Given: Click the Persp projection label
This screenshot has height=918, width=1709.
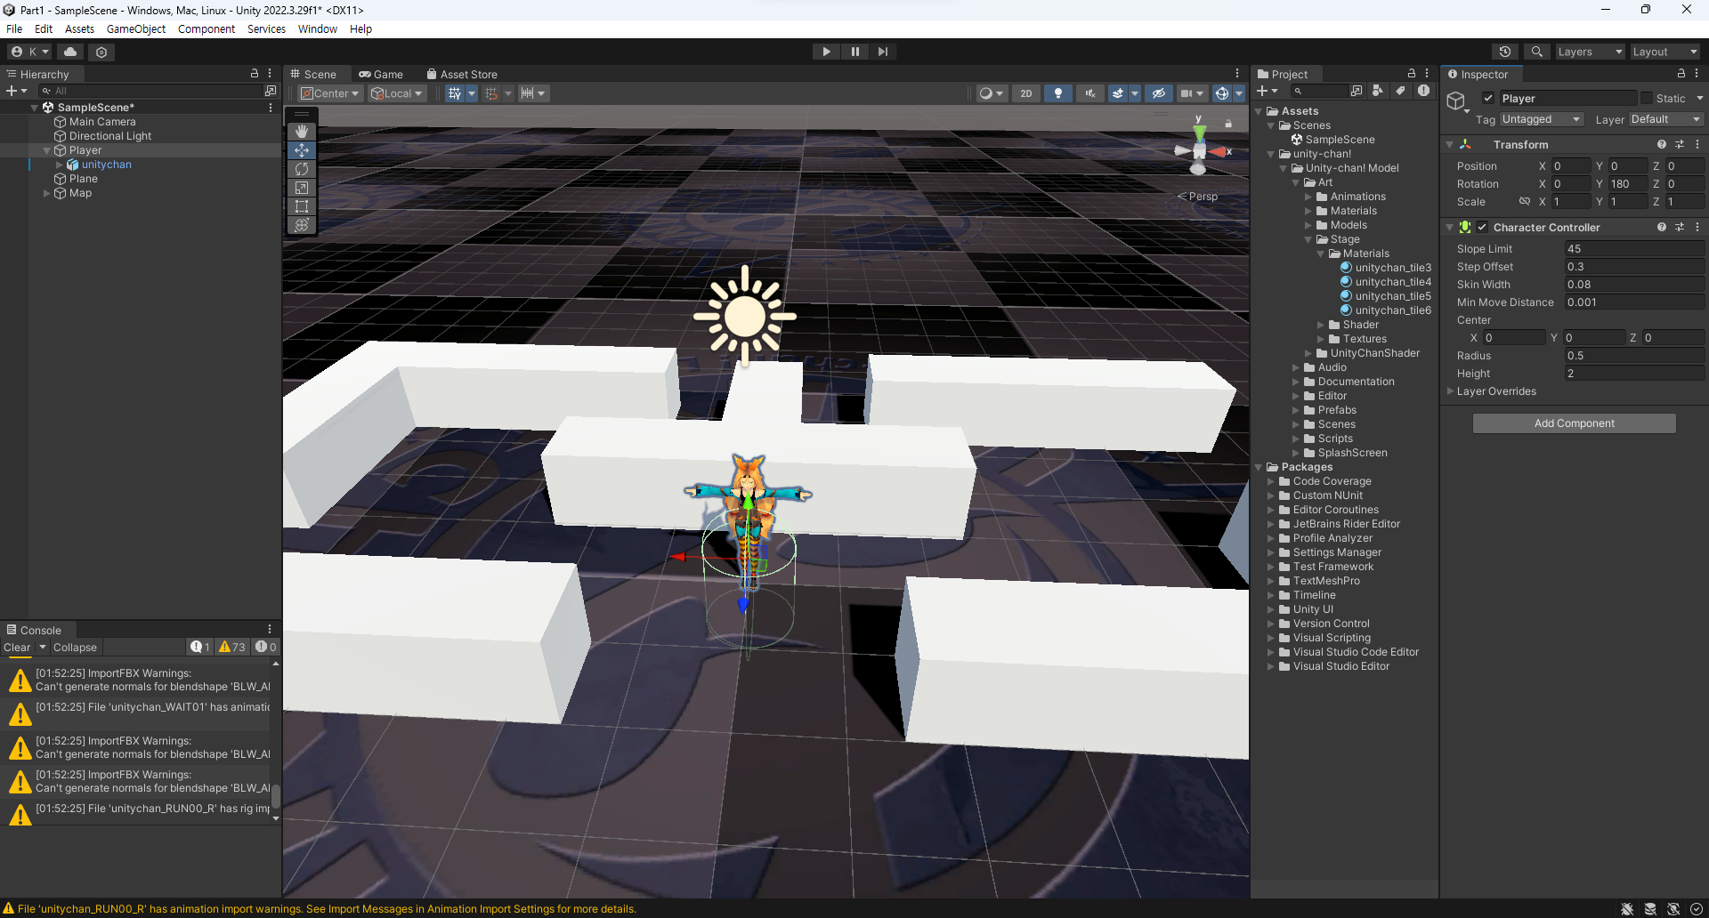Looking at the screenshot, I should point(1203,197).
